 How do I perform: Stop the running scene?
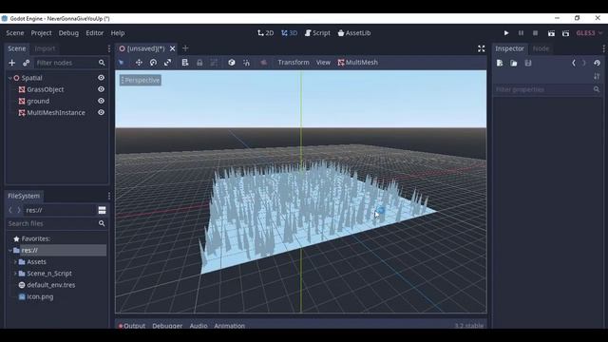535,33
